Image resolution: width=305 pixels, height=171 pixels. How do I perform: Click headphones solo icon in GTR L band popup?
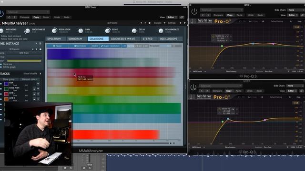coord(227,36)
